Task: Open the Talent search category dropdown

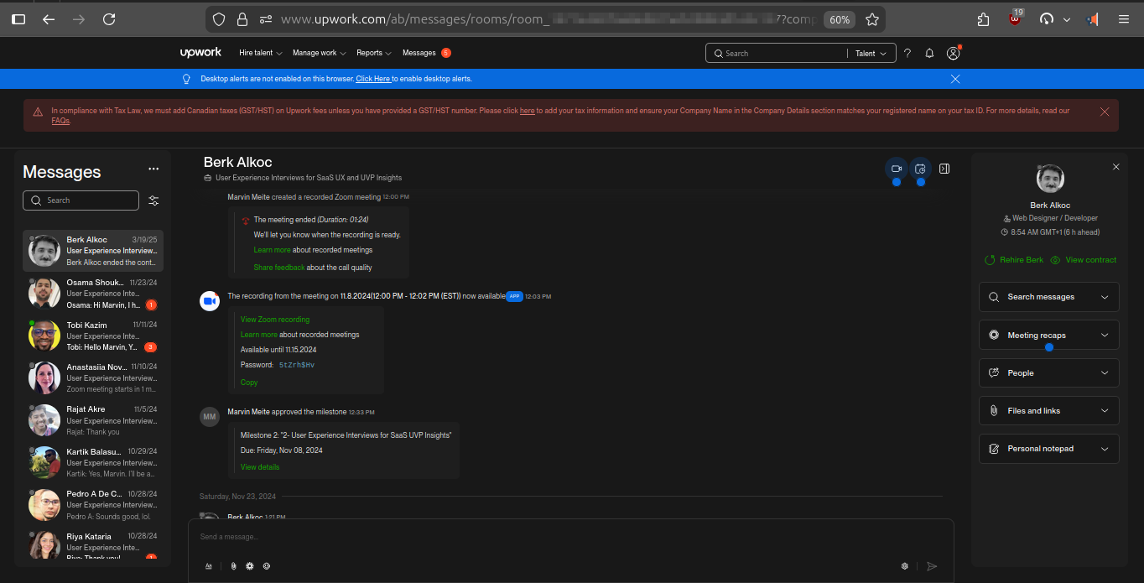Action: [870, 54]
